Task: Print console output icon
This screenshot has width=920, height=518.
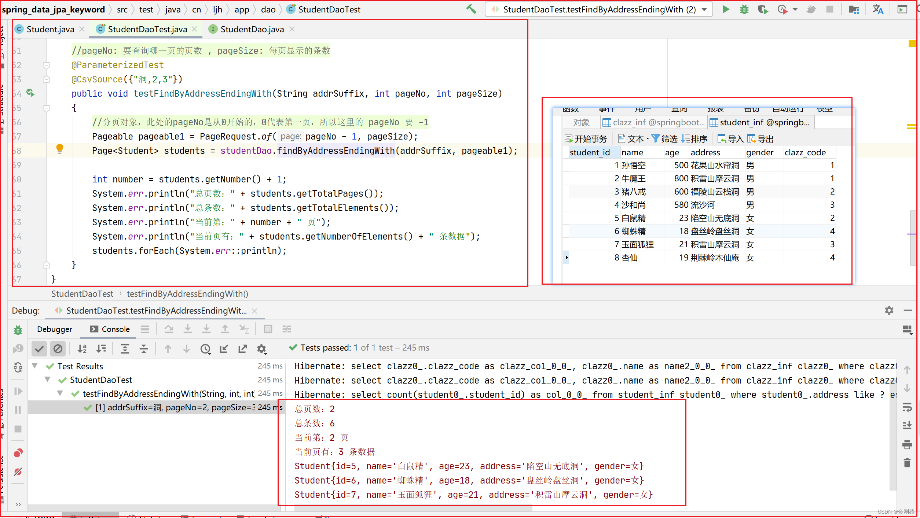Action: [907, 444]
